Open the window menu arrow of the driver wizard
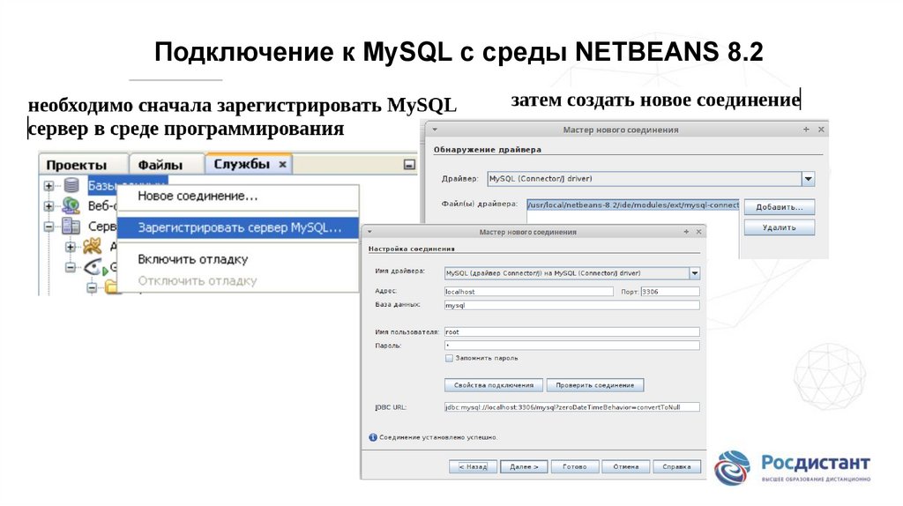Viewport: 903px width, 506px height. 435,130
